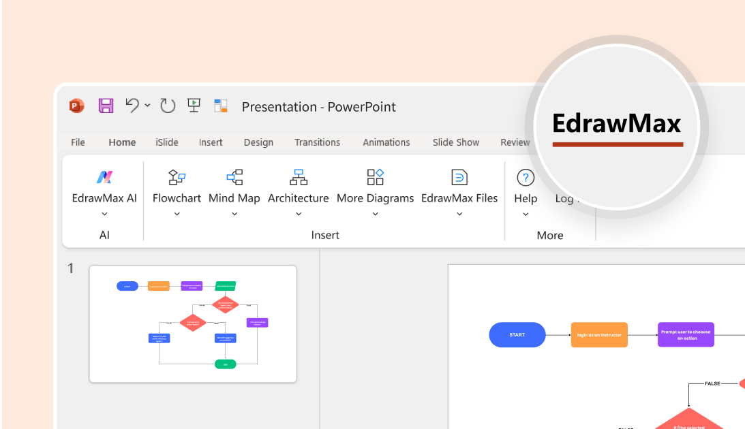Select slide 1 thumbnail in the panel
This screenshot has height=429, width=745.
(193, 324)
